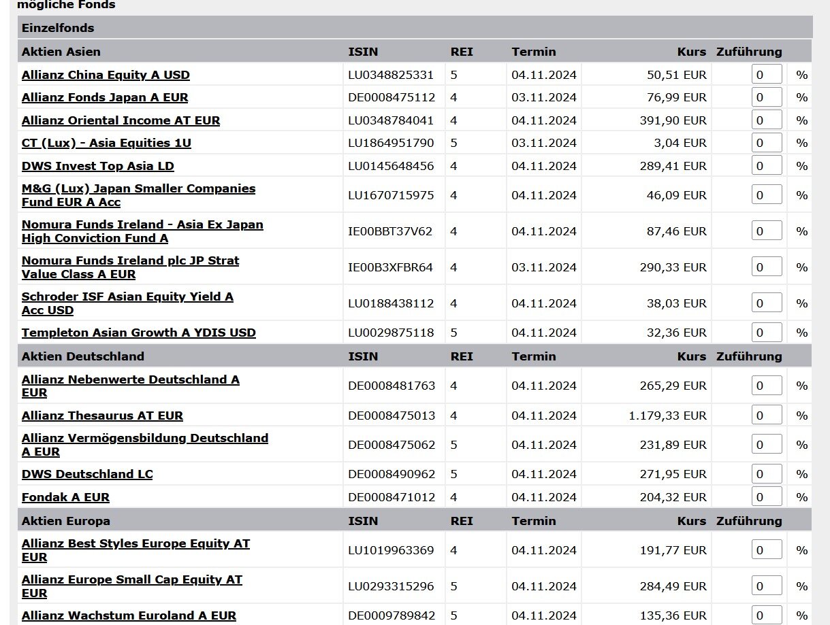This screenshot has width=830, height=625.
Task: Open Nomura Asia Ex Japan High Conviction link
Action: (x=142, y=231)
